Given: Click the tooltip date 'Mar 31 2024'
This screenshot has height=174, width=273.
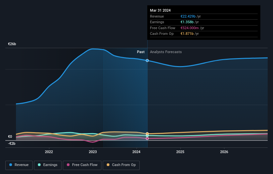Looking at the screenshot, I should coord(160,10).
